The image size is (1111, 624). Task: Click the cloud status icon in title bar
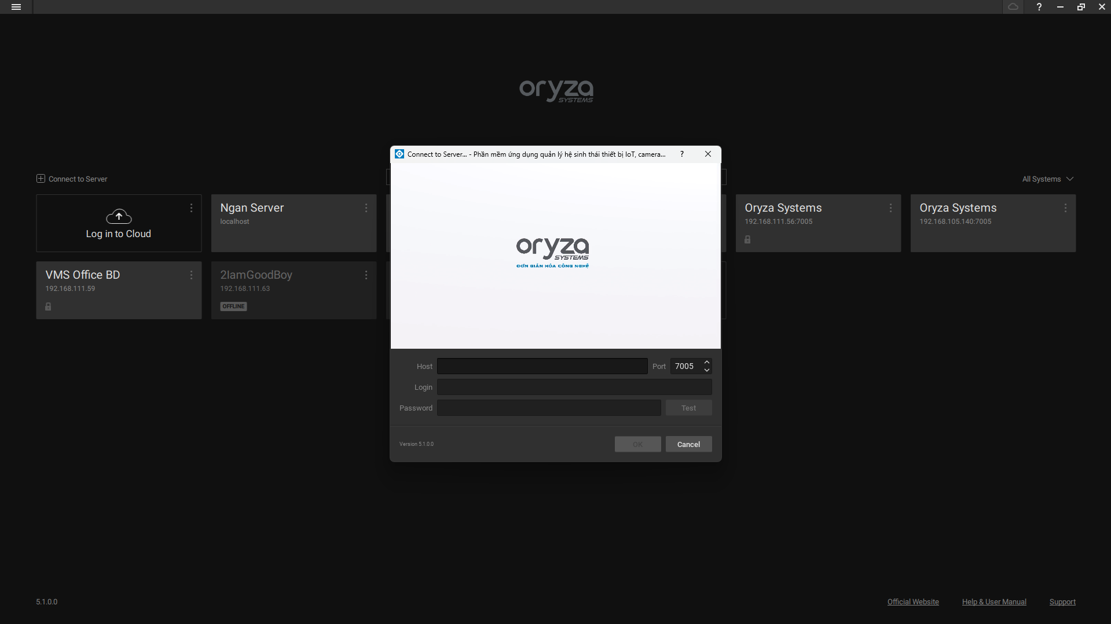pyautogui.click(x=1013, y=7)
